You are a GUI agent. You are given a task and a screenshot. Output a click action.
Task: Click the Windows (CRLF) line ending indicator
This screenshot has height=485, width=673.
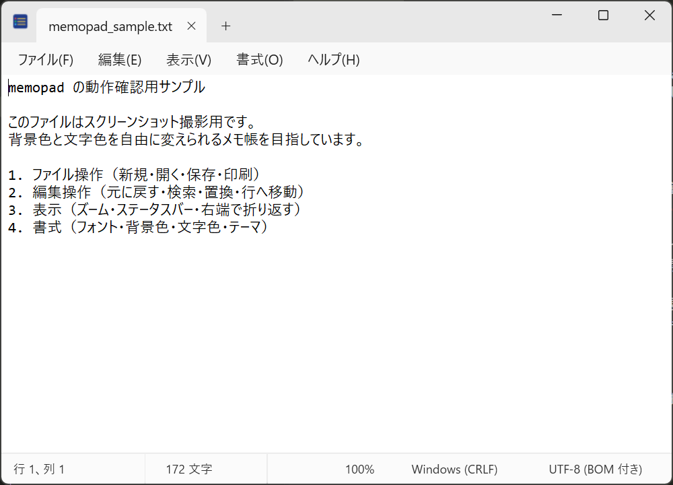coord(454,469)
